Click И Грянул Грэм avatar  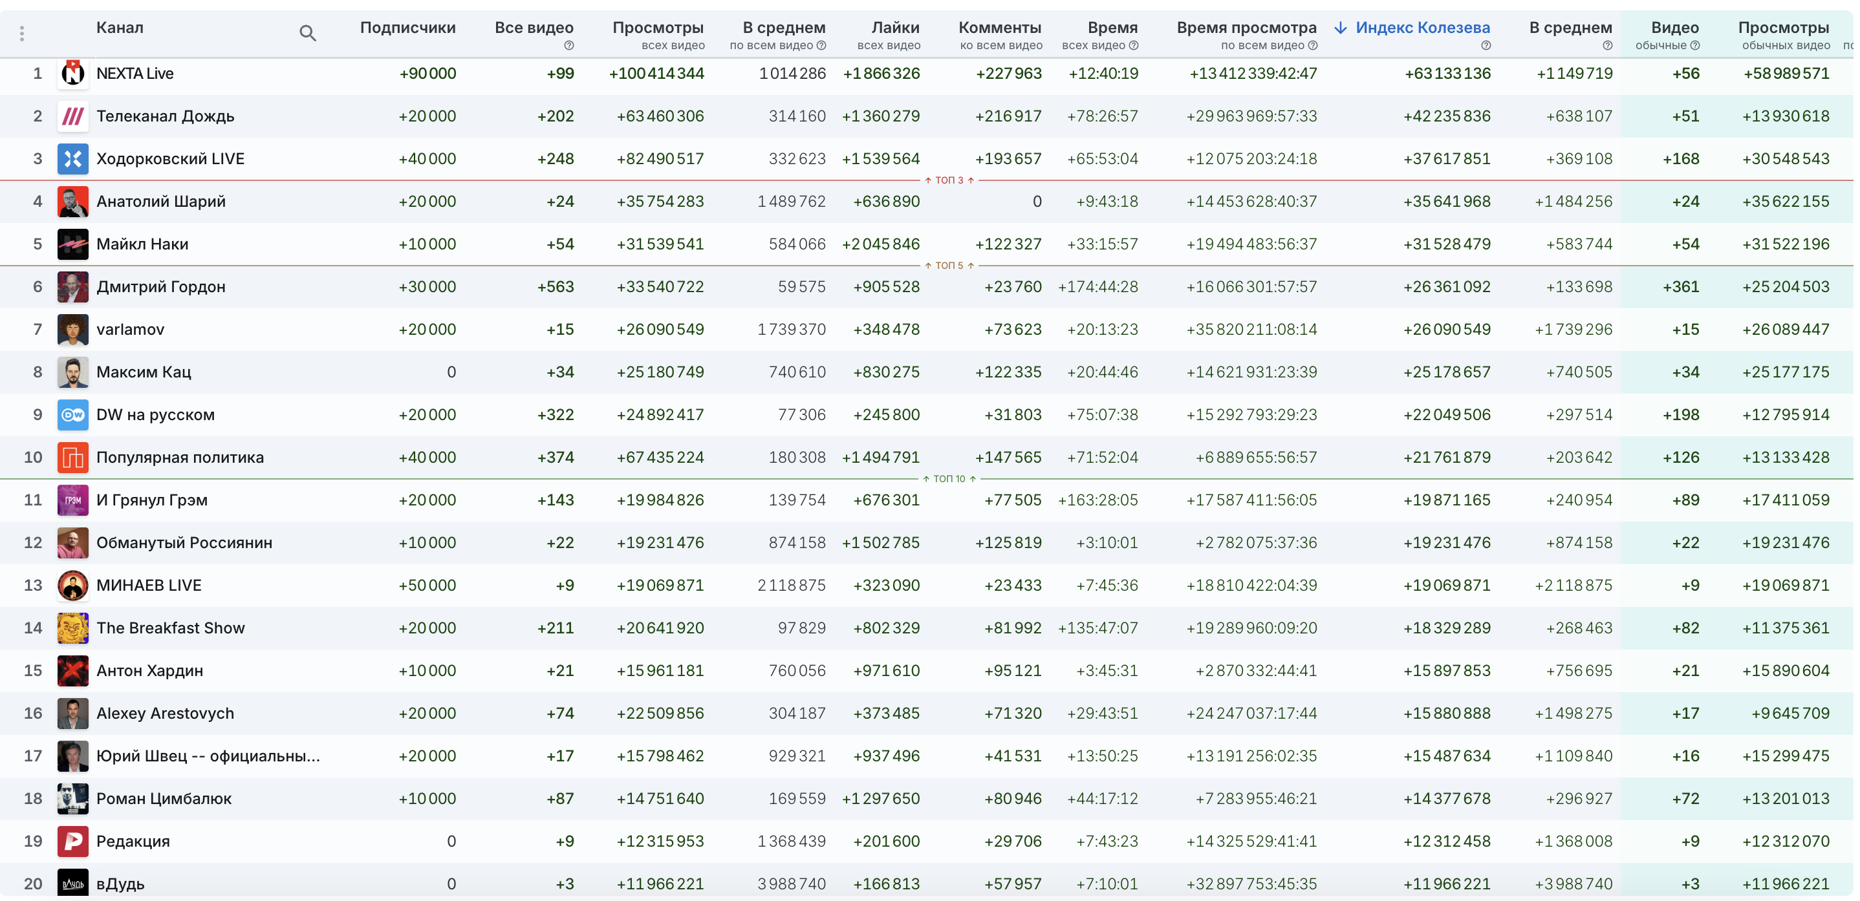pyautogui.click(x=73, y=499)
